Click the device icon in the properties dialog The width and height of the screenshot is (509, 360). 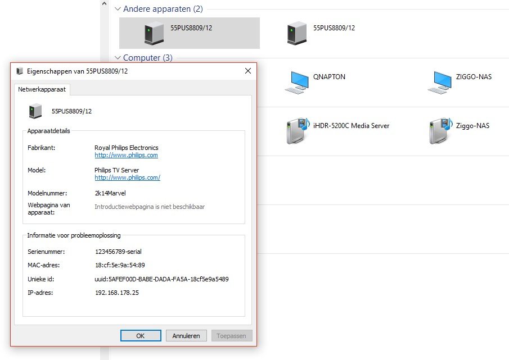click(35, 111)
